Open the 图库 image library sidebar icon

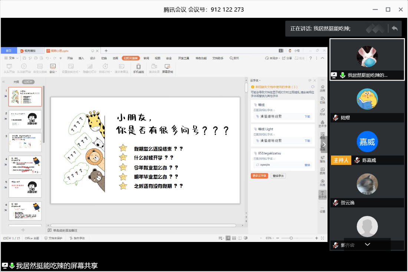click(322, 171)
